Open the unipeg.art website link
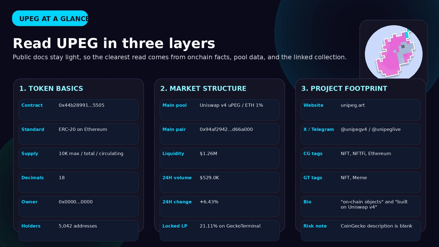This screenshot has height=247, width=439. coord(353,105)
